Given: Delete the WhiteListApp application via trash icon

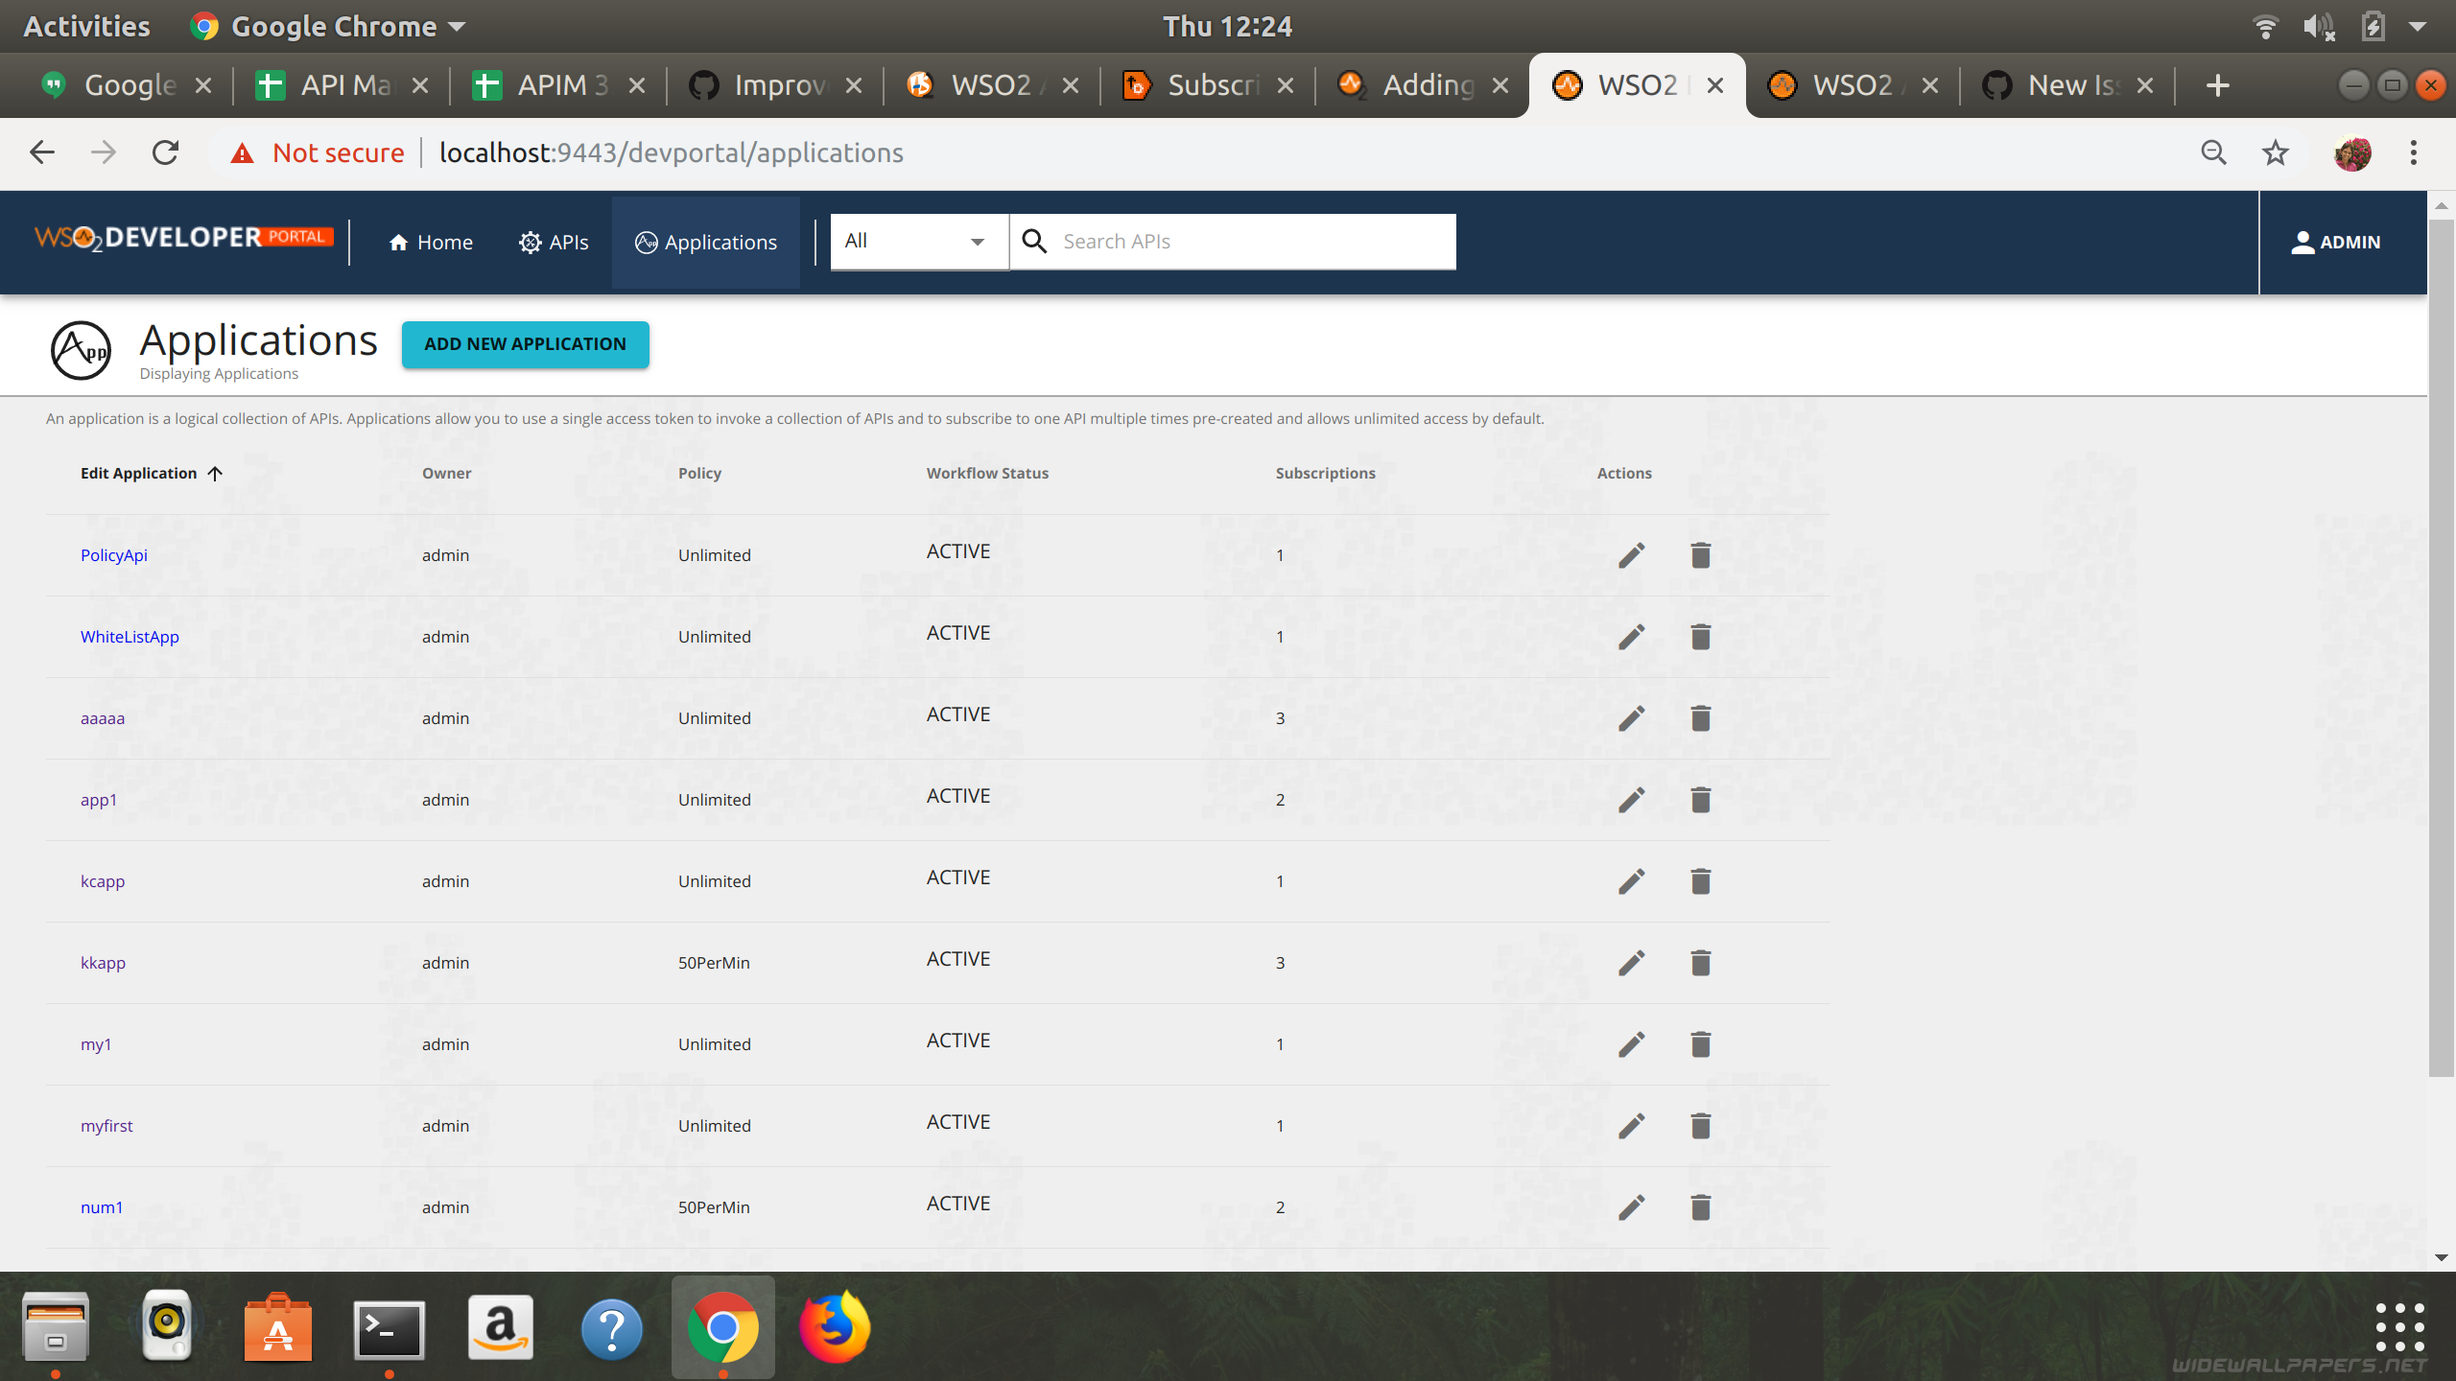Looking at the screenshot, I should 1699,636.
